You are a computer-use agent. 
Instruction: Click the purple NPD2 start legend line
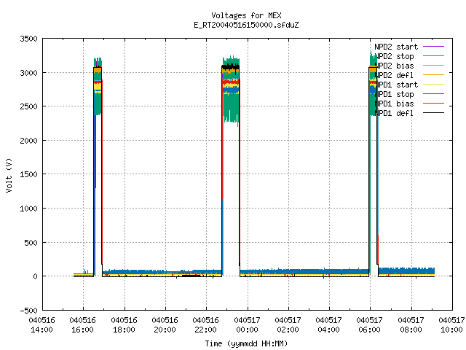[433, 47]
